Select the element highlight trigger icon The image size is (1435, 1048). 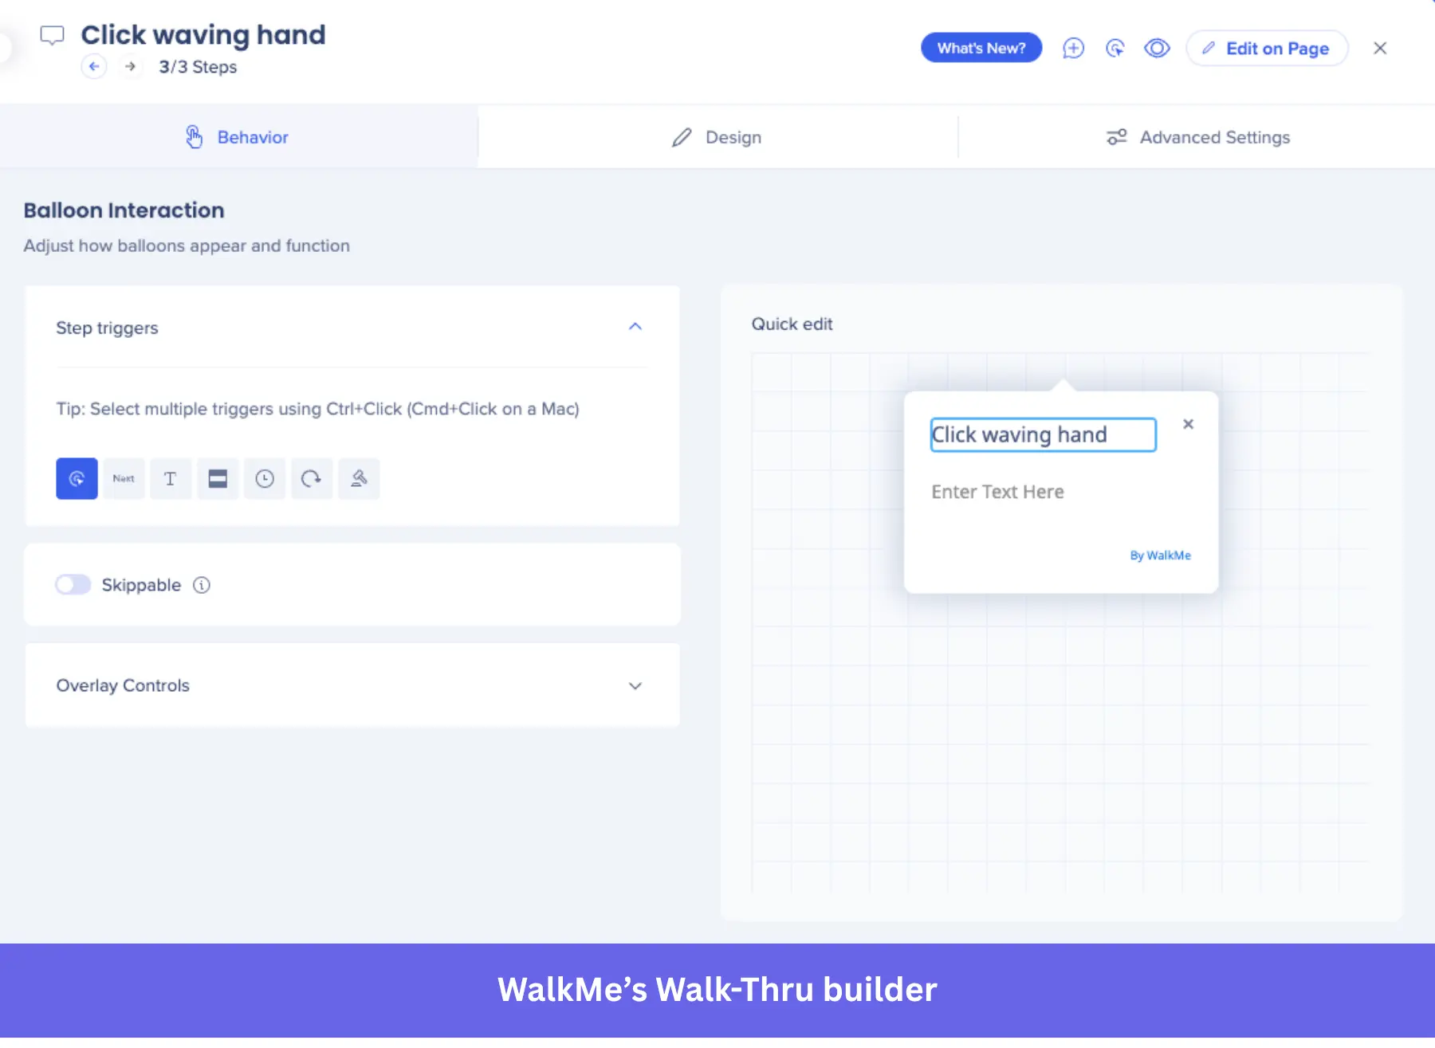pyautogui.click(x=218, y=478)
